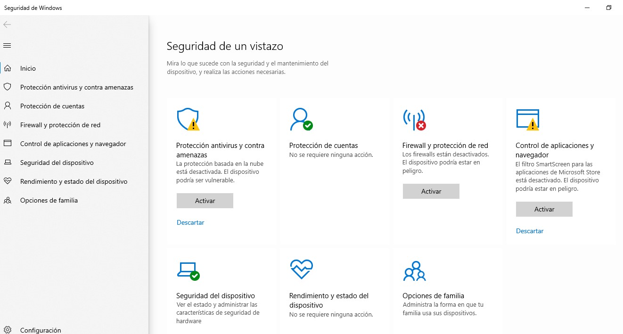The width and height of the screenshot is (623, 334).
Task: Click the device security laptop icon
Action: 188,270
